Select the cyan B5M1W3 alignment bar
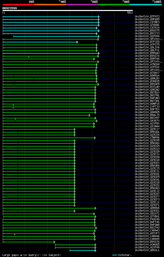The height and width of the screenshot is (257, 164). [x=51, y=53]
